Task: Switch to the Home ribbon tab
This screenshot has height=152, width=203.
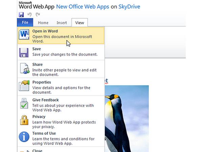Action: tap(43, 23)
